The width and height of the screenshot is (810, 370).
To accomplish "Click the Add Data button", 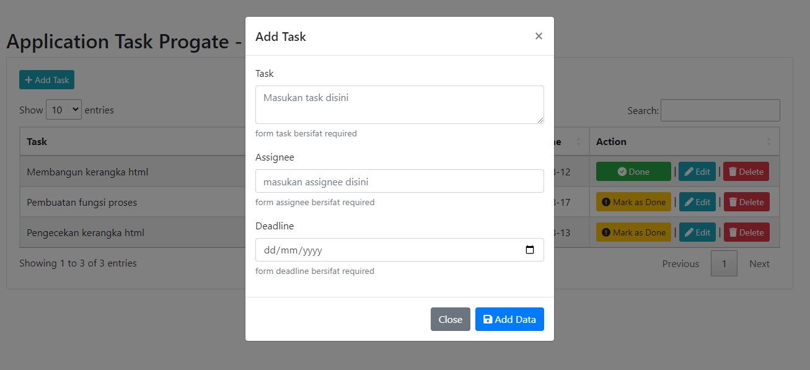I will [509, 319].
